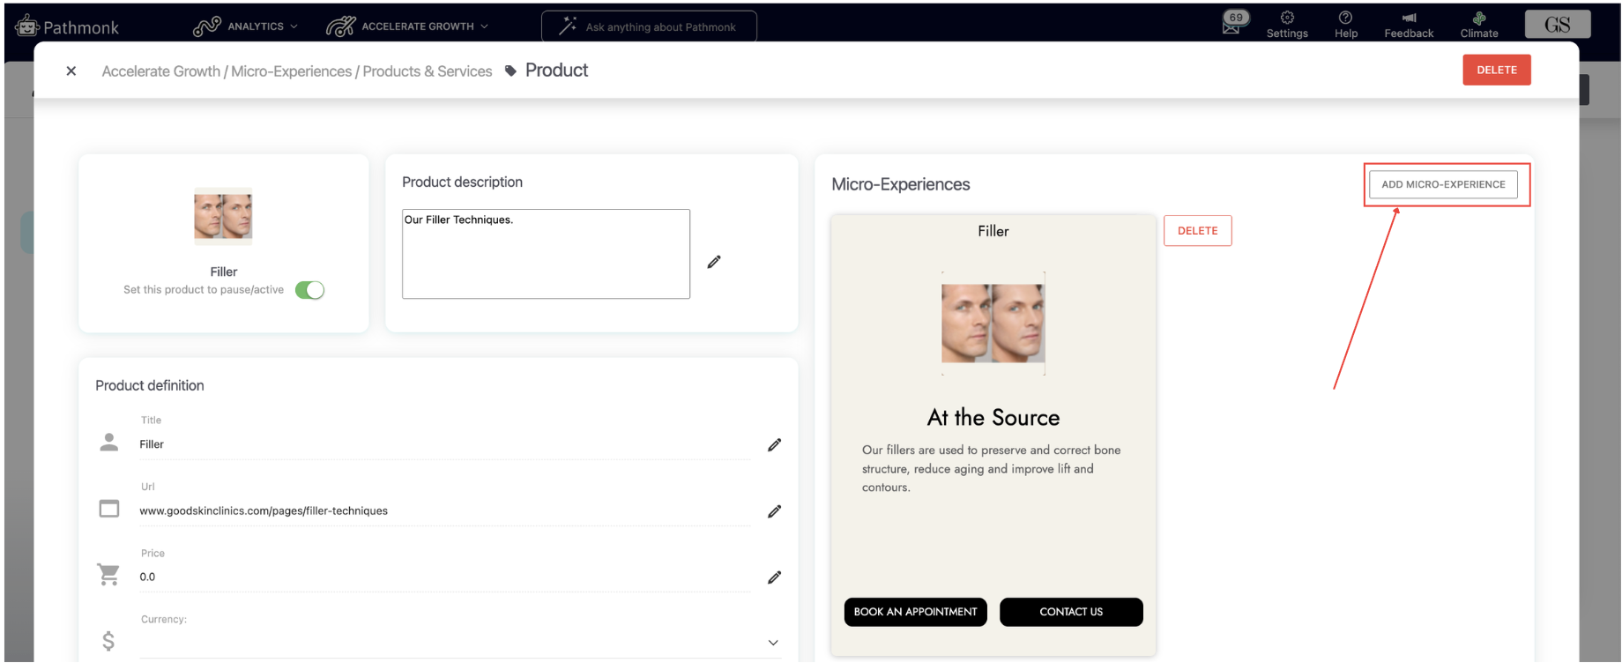This screenshot has width=1622, height=663.
Task: Click the Settings gear icon
Action: pyautogui.click(x=1287, y=18)
